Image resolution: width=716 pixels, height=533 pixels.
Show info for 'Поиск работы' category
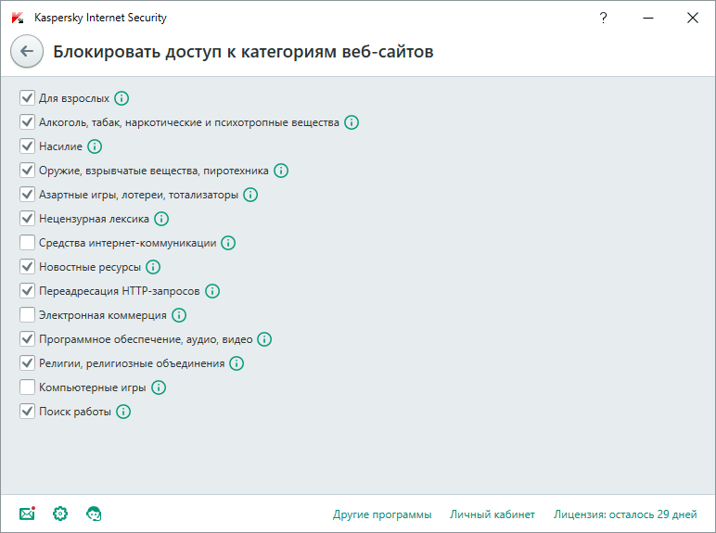pyautogui.click(x=123, y=412)
